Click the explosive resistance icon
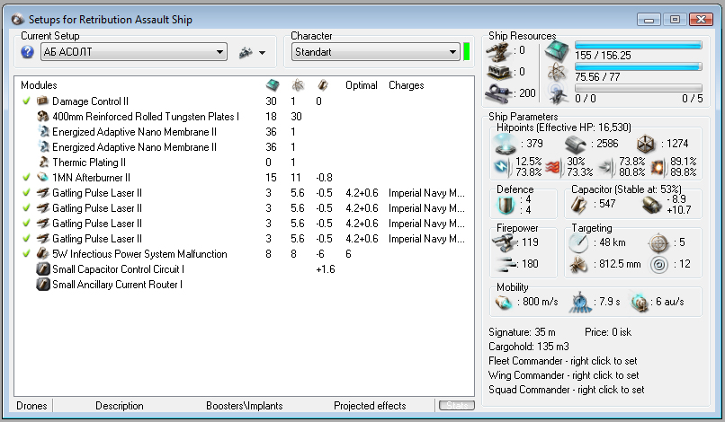 [658, 167]
